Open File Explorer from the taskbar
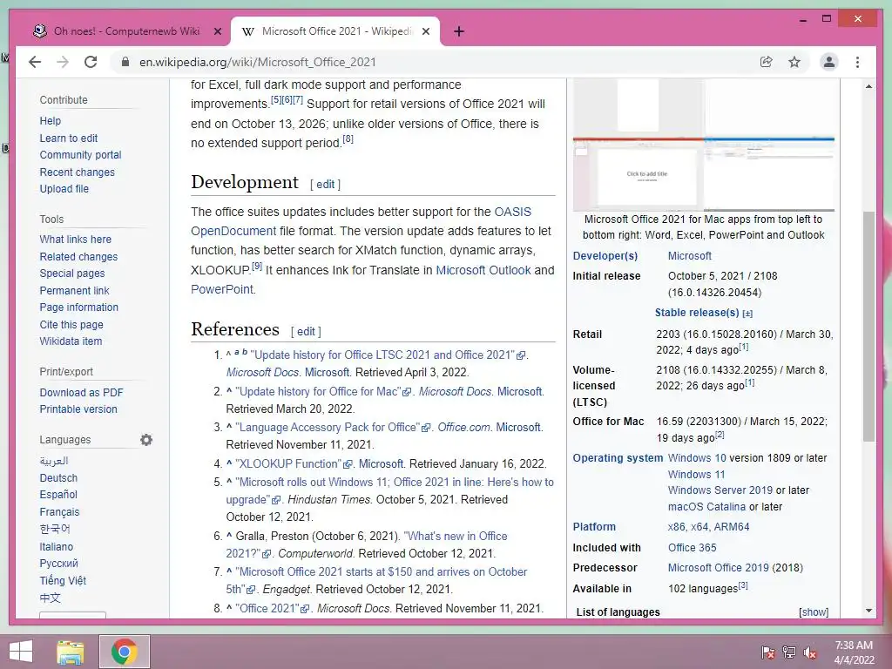 tap(71, 652)
